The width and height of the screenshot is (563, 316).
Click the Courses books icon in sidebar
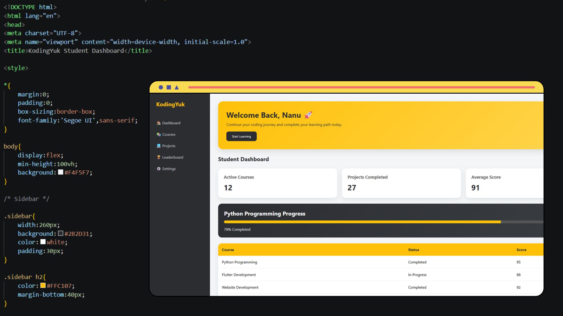[x=159, y=134]
